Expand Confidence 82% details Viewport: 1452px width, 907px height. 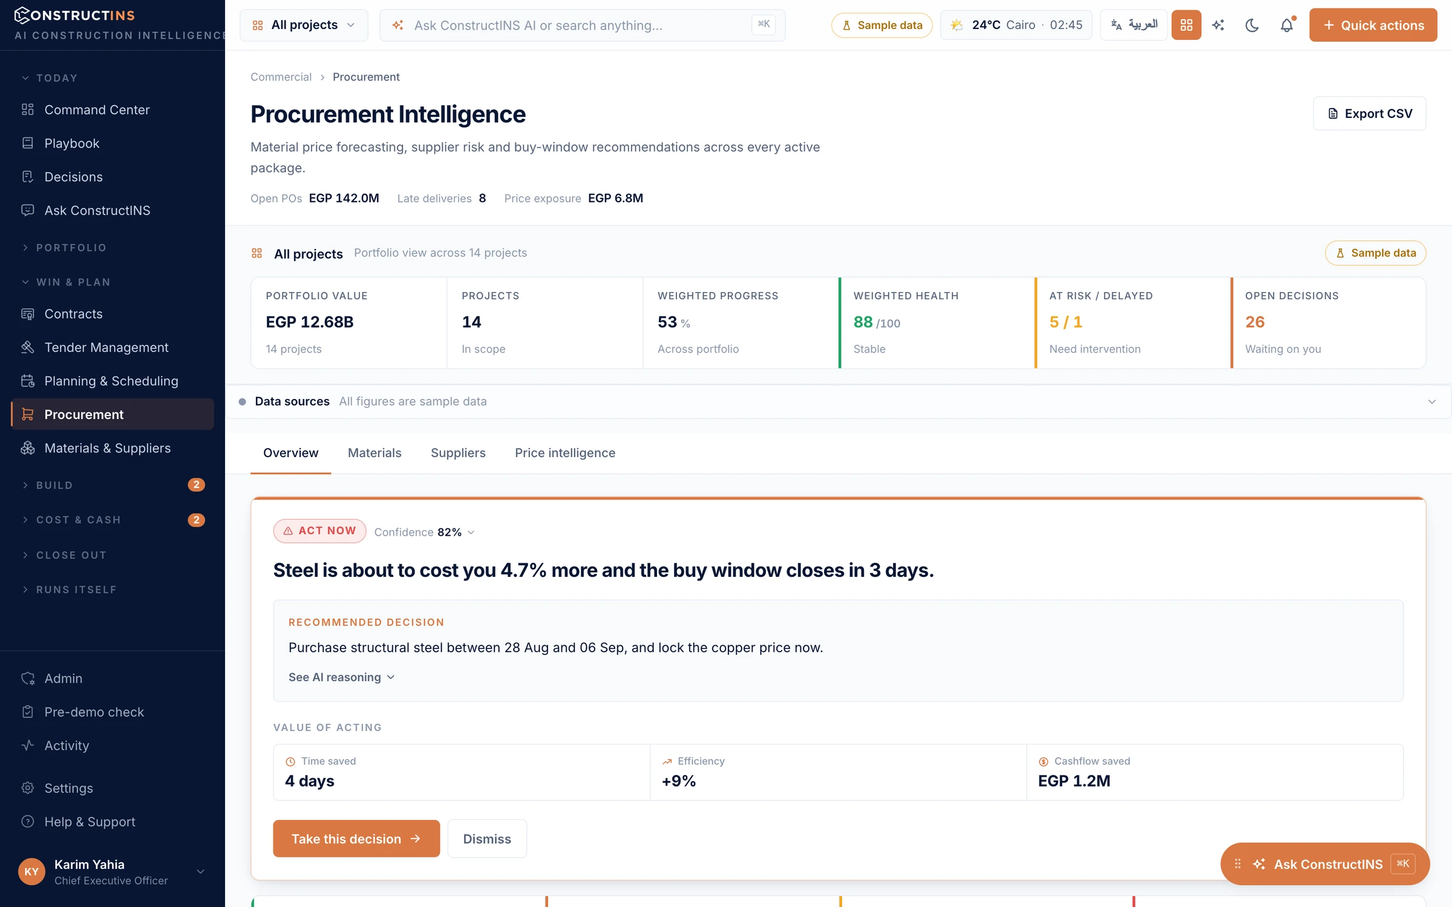[424, 532]
